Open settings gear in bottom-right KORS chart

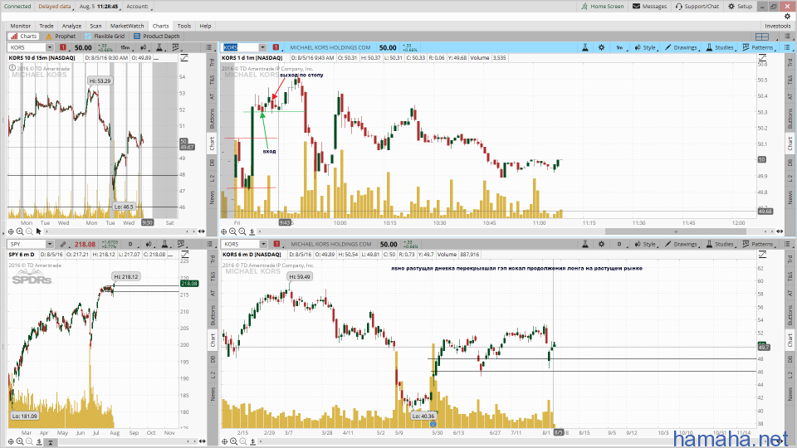click(x=601, y=244)
